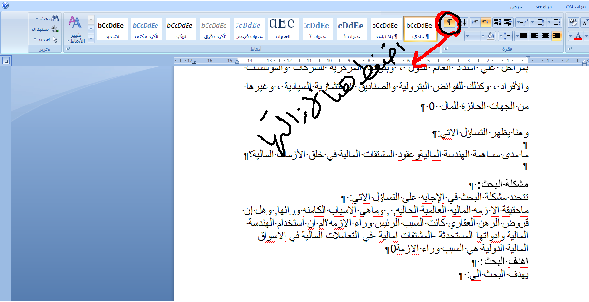Viewport: 589px width, 302px height.
Task: Open the justify options dropdown arrow
Action: [x=517, y=36]
